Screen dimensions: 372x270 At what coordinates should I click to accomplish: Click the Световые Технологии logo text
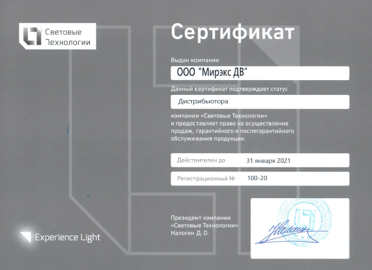click(67, 37)
